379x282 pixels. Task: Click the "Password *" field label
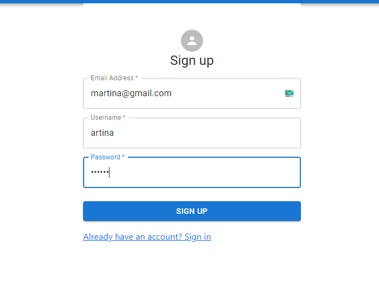(107, 157)
